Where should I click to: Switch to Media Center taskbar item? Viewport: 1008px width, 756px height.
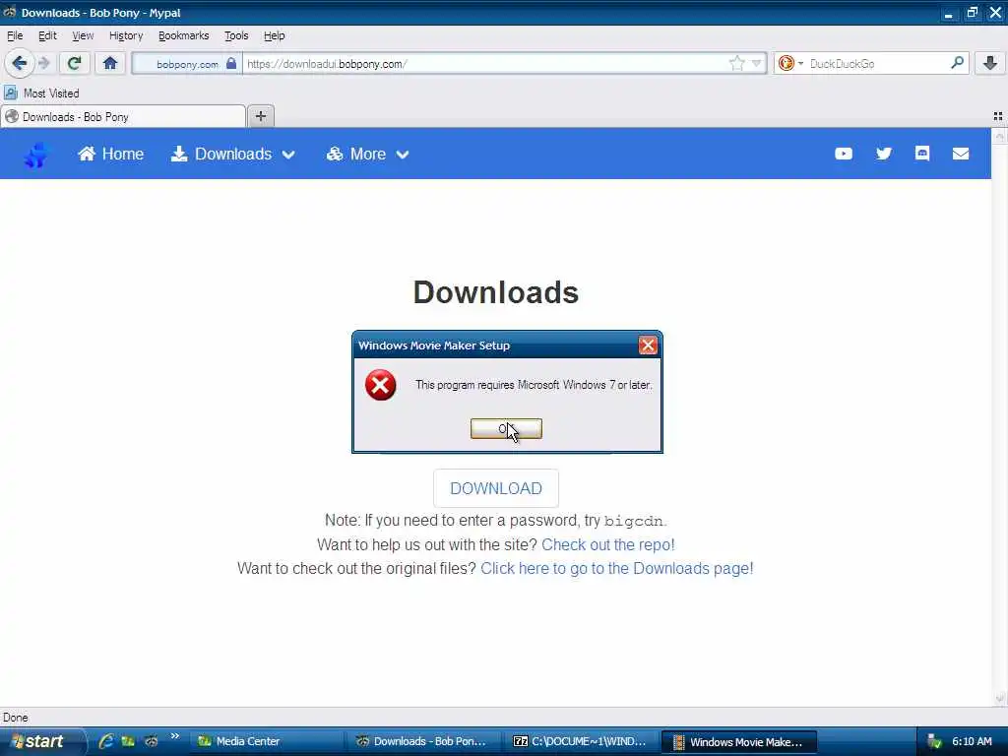pyautogui.click(x=266, y=742)
